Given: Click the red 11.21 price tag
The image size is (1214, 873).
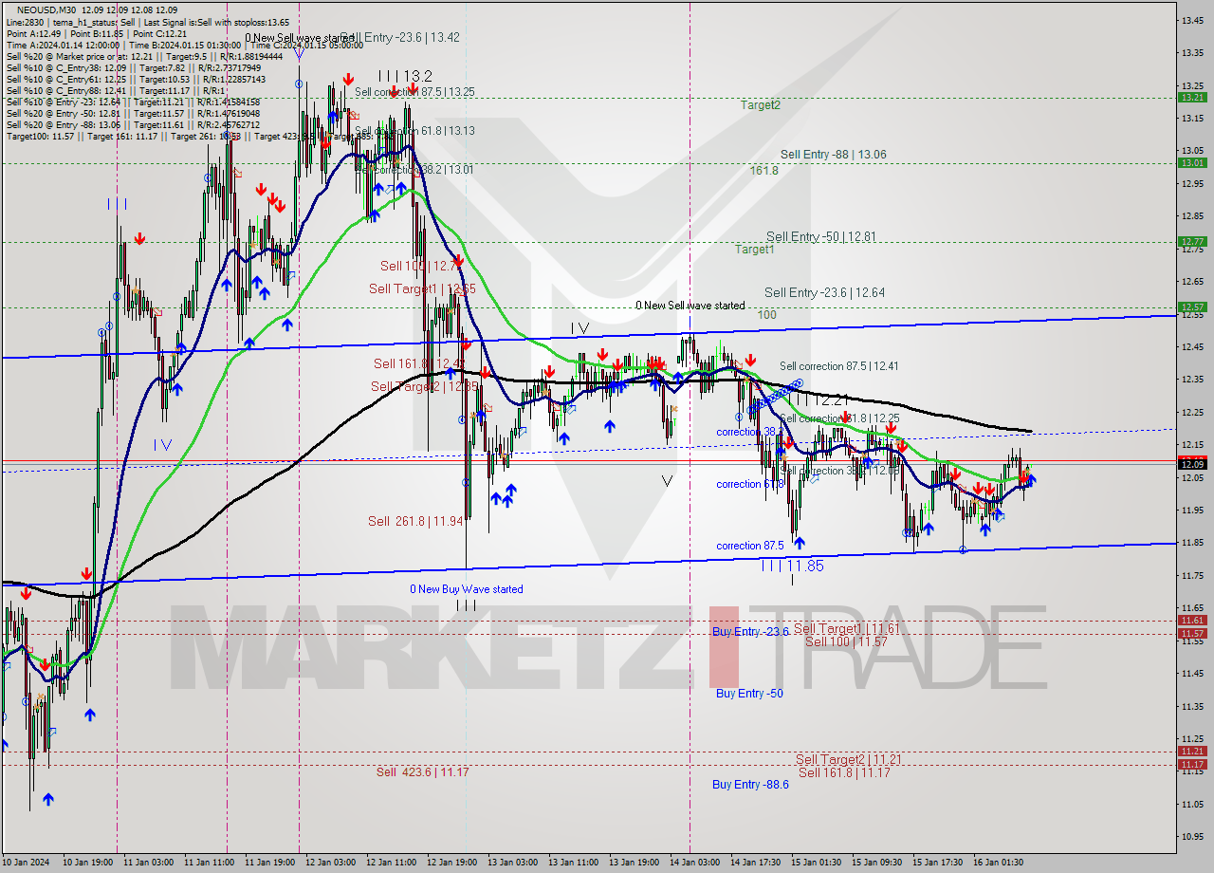Looking at the screenshot, I should pos(1192,752).
